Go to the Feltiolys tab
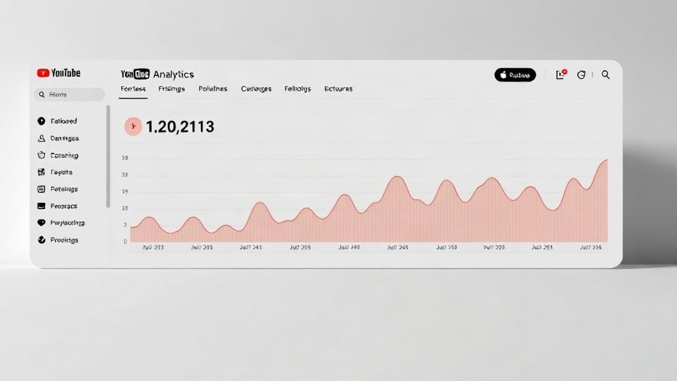 298,89
